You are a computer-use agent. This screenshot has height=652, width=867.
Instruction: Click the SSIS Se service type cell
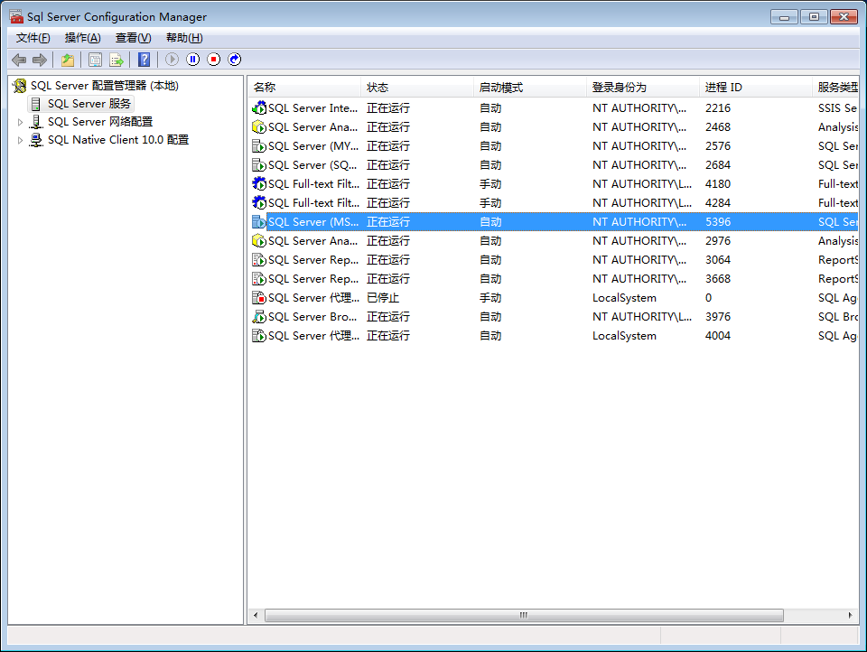pos(838,107)
